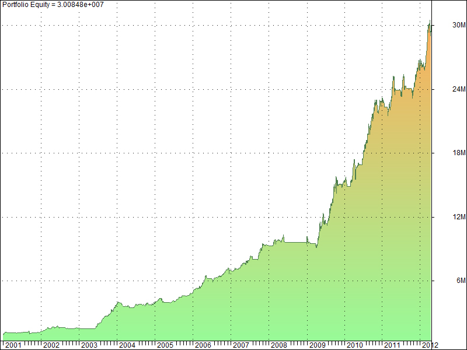Select the 2008 year label
This screenshot has width=467, height=350.
tap(279, 345)
